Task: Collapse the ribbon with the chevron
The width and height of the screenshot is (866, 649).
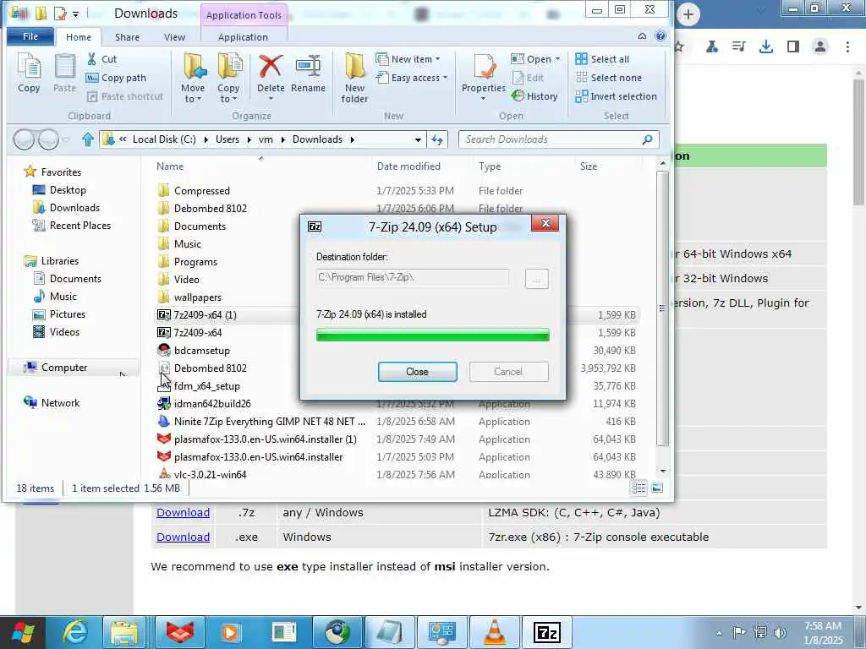Action: 643,36
